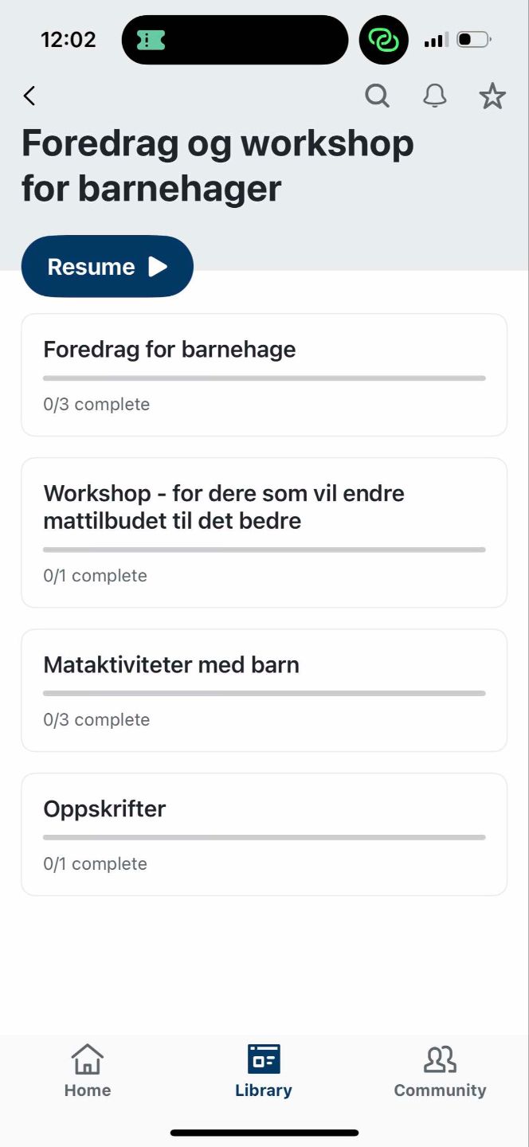This screenshot has width=529, height=1147.
Task: Switch to Home tab label
Action: (88, 1090)
